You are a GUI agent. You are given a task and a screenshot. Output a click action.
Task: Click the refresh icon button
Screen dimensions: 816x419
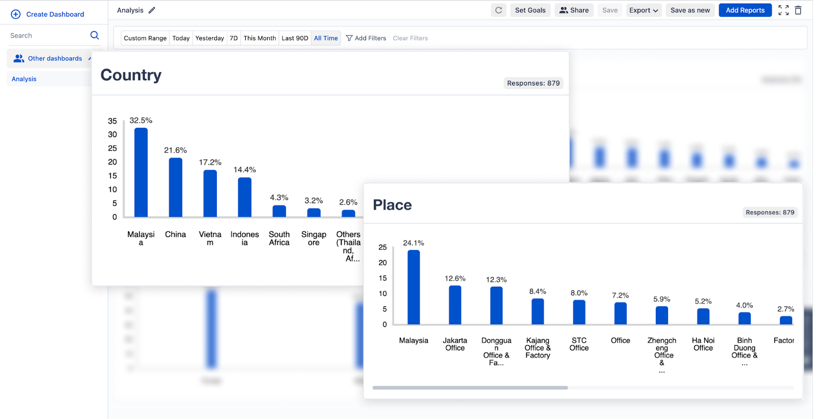[x=499, y=10]
